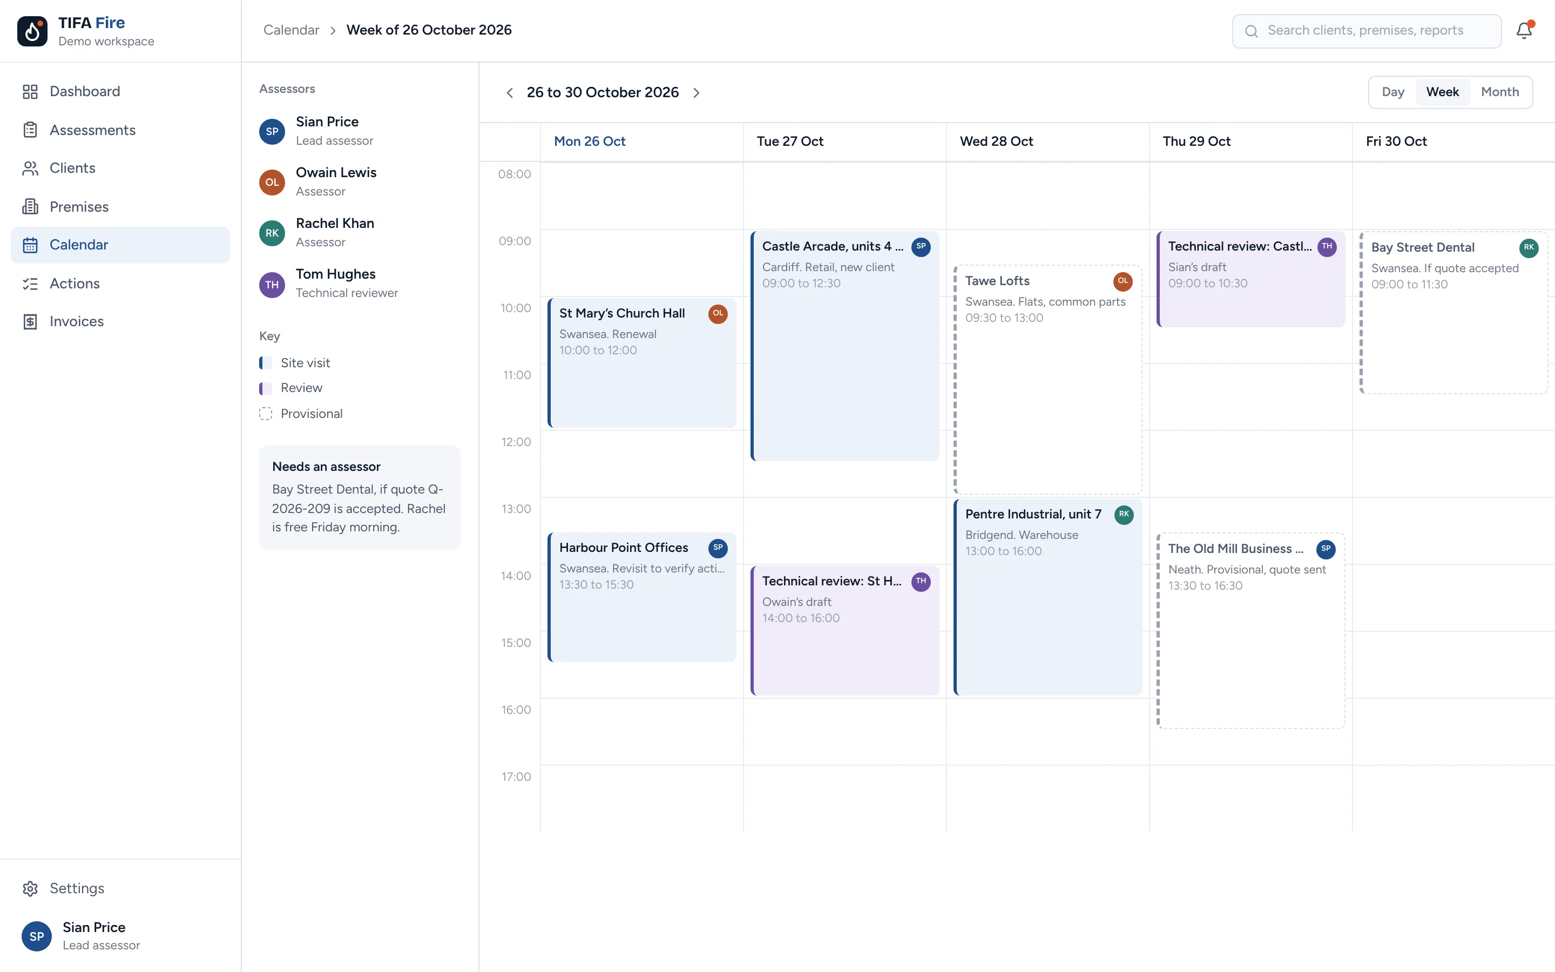Select Owain Lewis in assessors list
This screenshot has width=1555, height=972.
pyautogui.click(x=360, y=182)
